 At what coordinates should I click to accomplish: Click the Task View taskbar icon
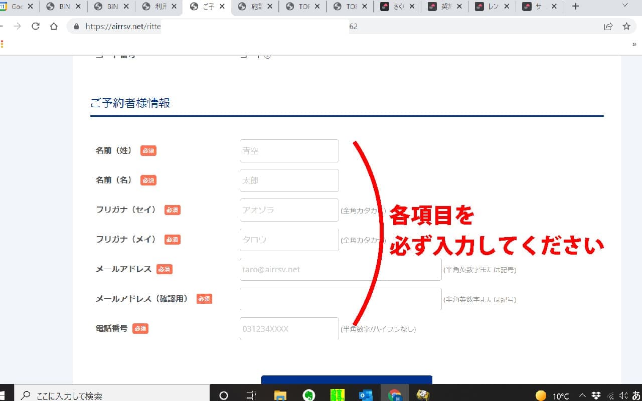click(x=252, y=395)
